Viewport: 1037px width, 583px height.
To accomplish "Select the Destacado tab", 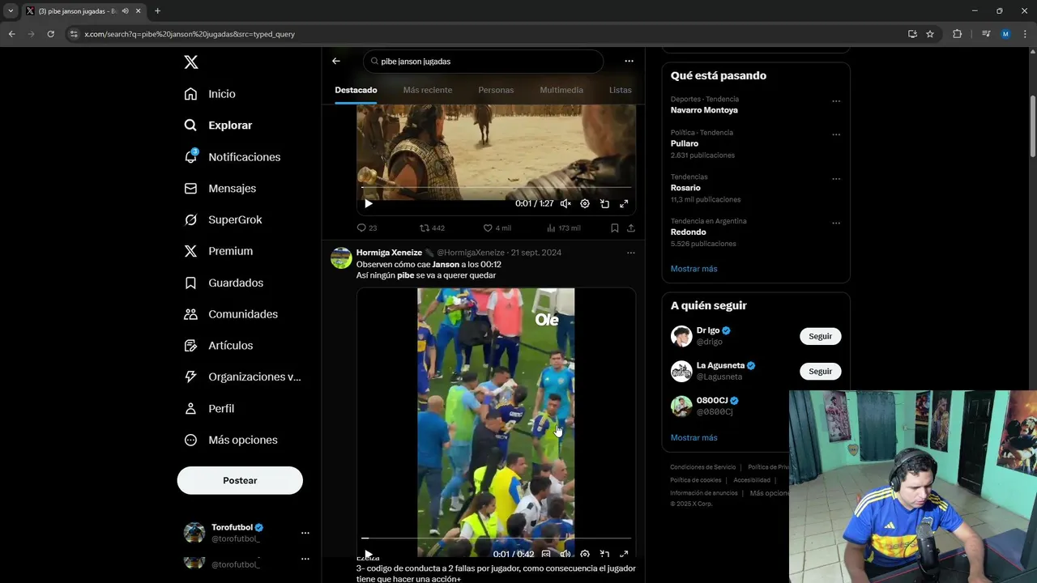I will pyautogui.click(x=356, y=90).
